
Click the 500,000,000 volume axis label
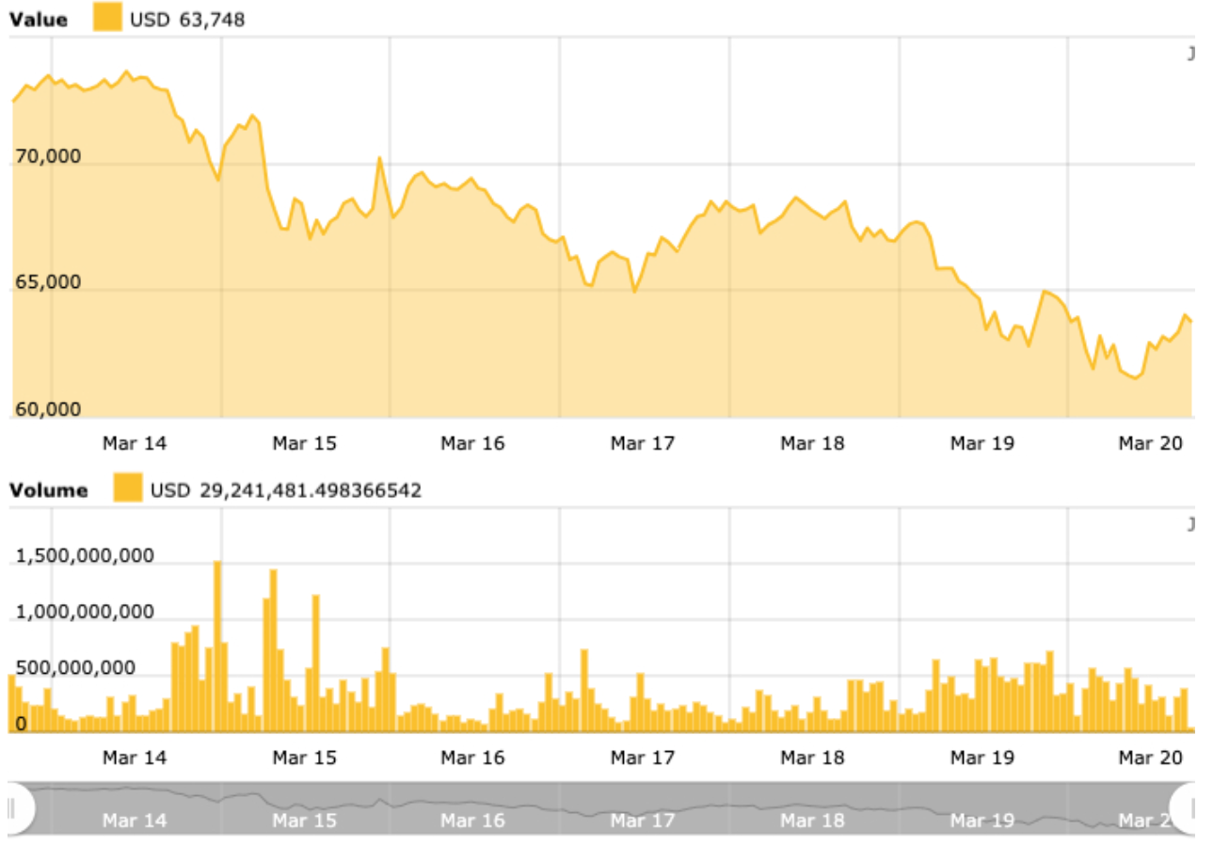point(75,669)
